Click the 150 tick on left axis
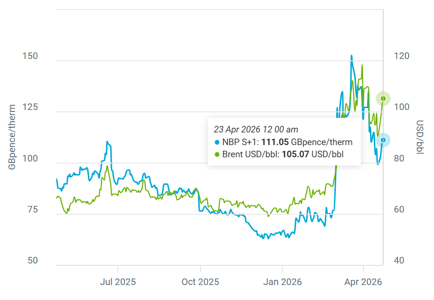434x300 pixels. pyautogui.click(x=30, y=56)
